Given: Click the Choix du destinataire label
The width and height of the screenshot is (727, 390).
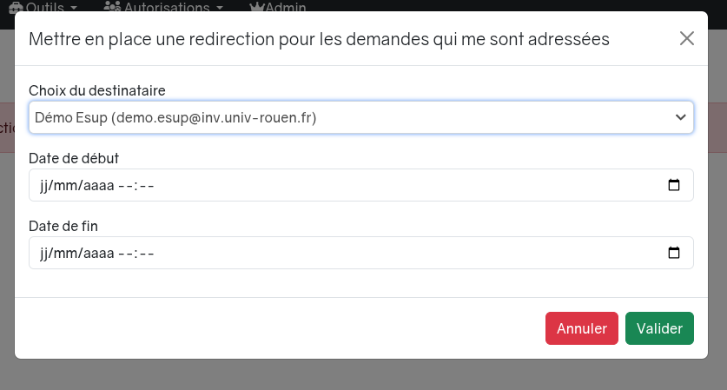Looking at the screenshot, I should [97, 90].
